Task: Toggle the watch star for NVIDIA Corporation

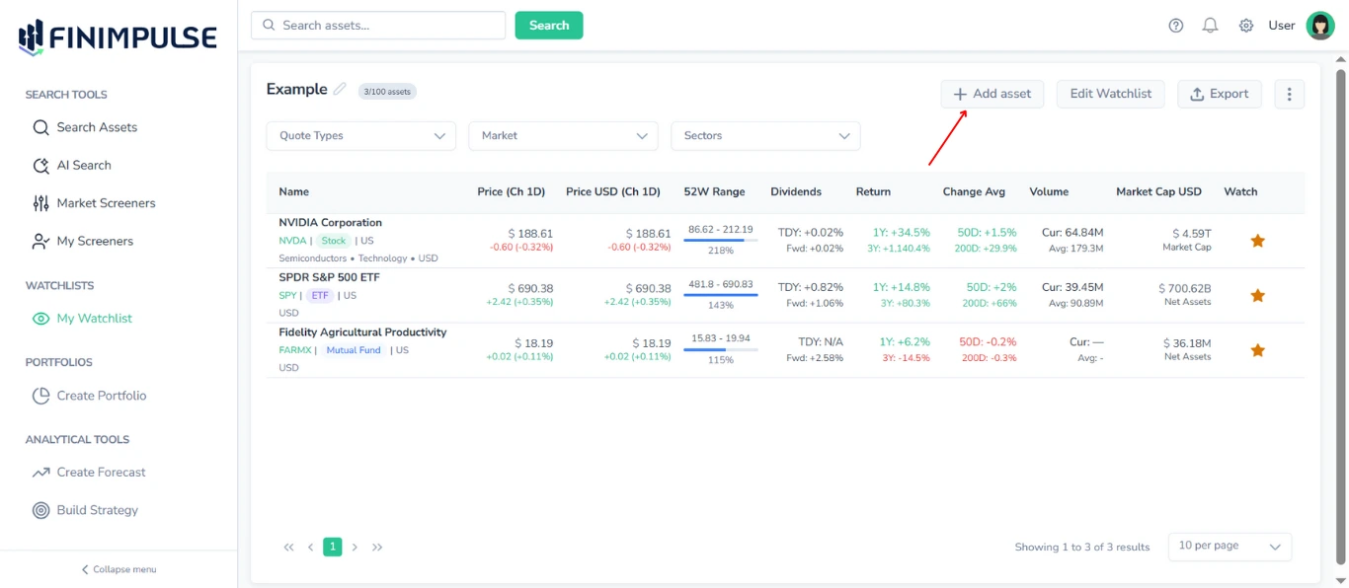Action: click(x=1258, y=239)
